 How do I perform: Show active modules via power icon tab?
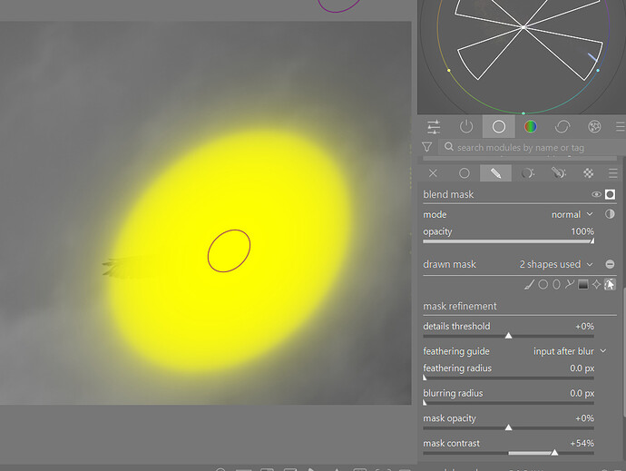point(466,127)
